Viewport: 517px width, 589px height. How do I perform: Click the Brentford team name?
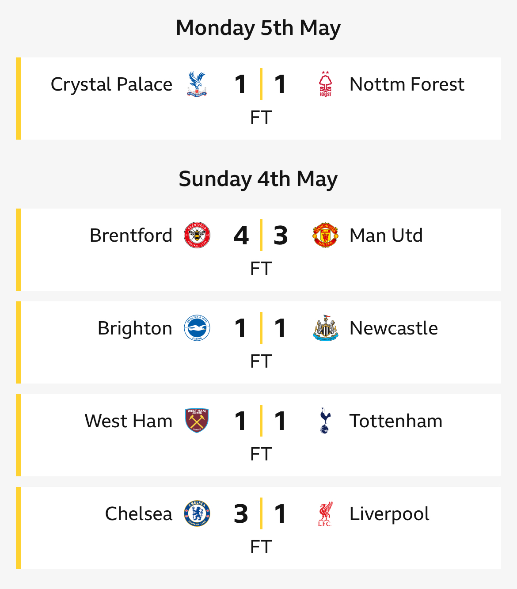tap(131, 236)
